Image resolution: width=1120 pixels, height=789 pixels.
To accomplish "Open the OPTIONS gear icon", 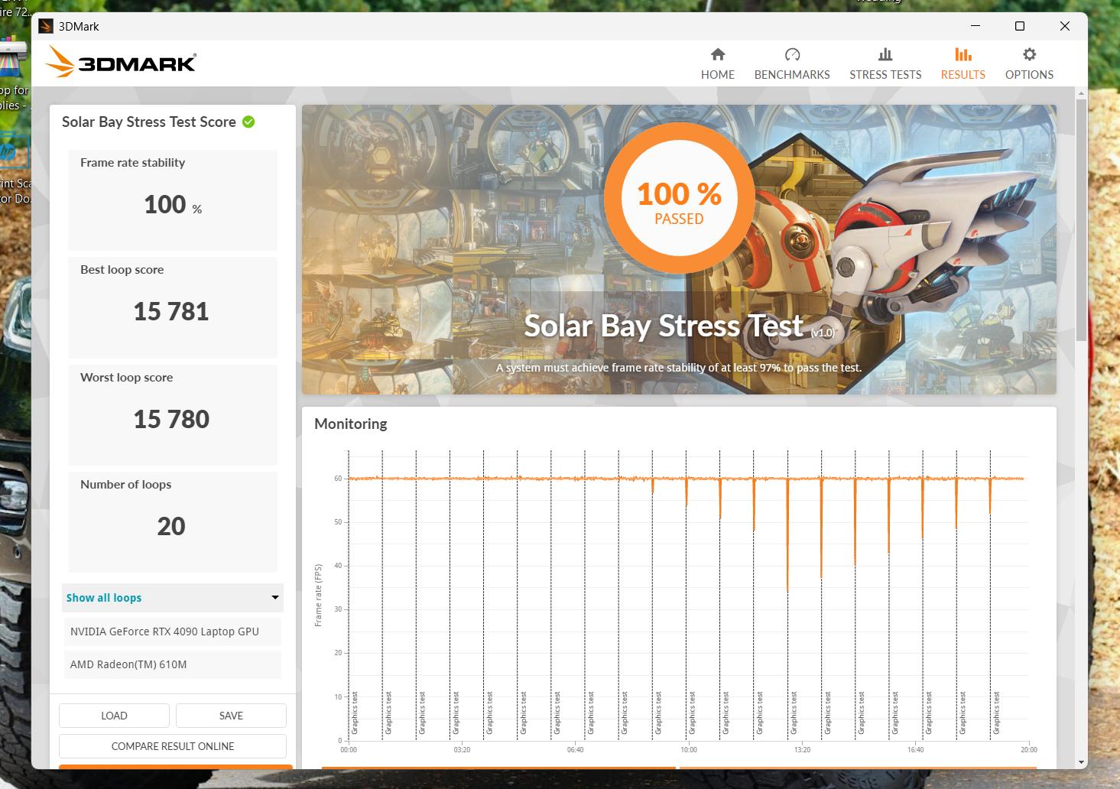I will click(1029, 54).
